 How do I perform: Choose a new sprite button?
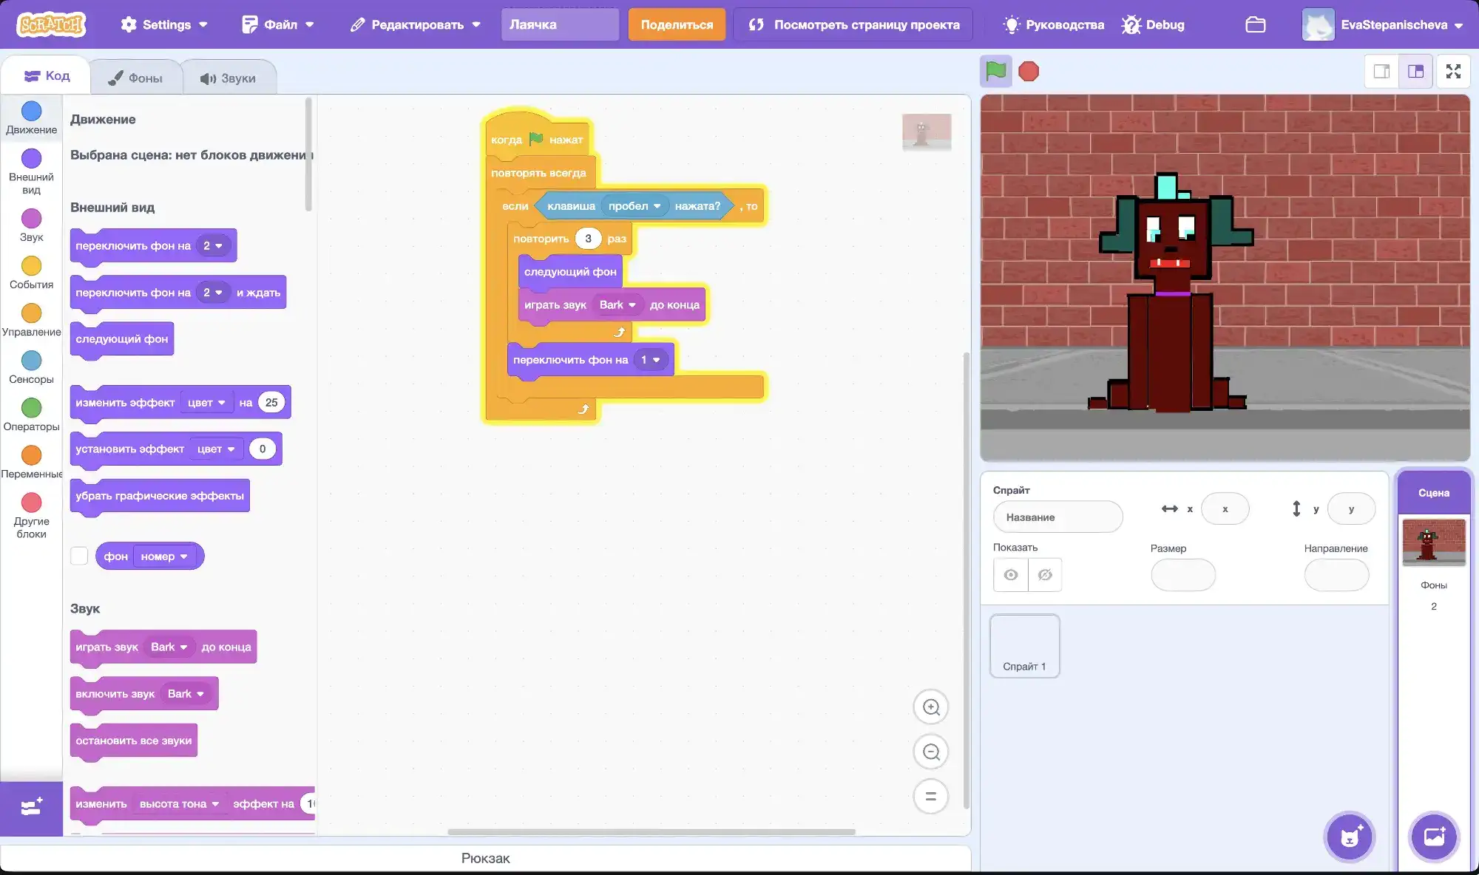(x=1350, y=837)
